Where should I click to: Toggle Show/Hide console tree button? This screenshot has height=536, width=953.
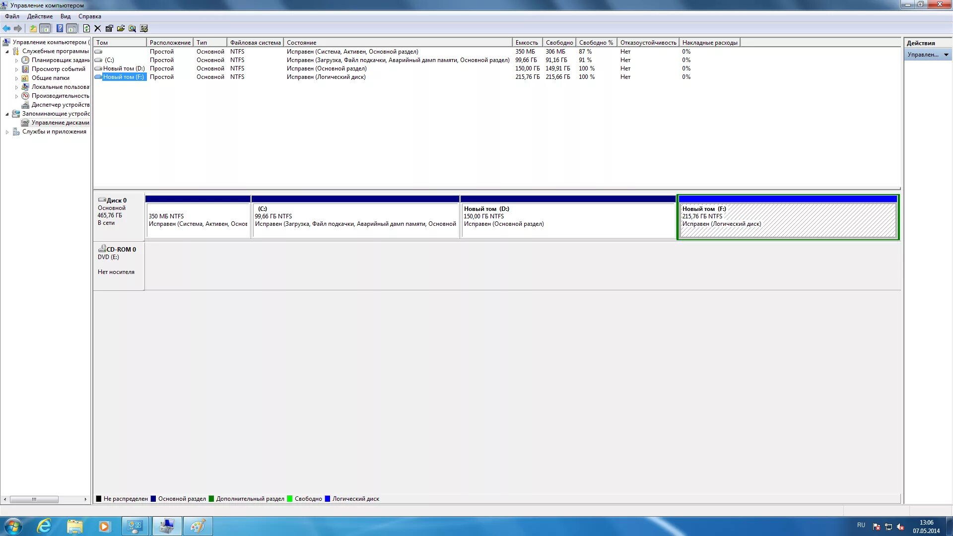click(45, 28)
